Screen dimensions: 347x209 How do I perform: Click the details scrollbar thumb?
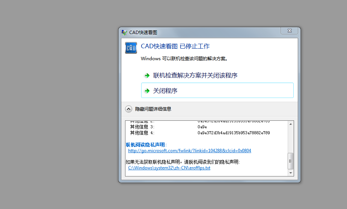[x=291, y=161]
